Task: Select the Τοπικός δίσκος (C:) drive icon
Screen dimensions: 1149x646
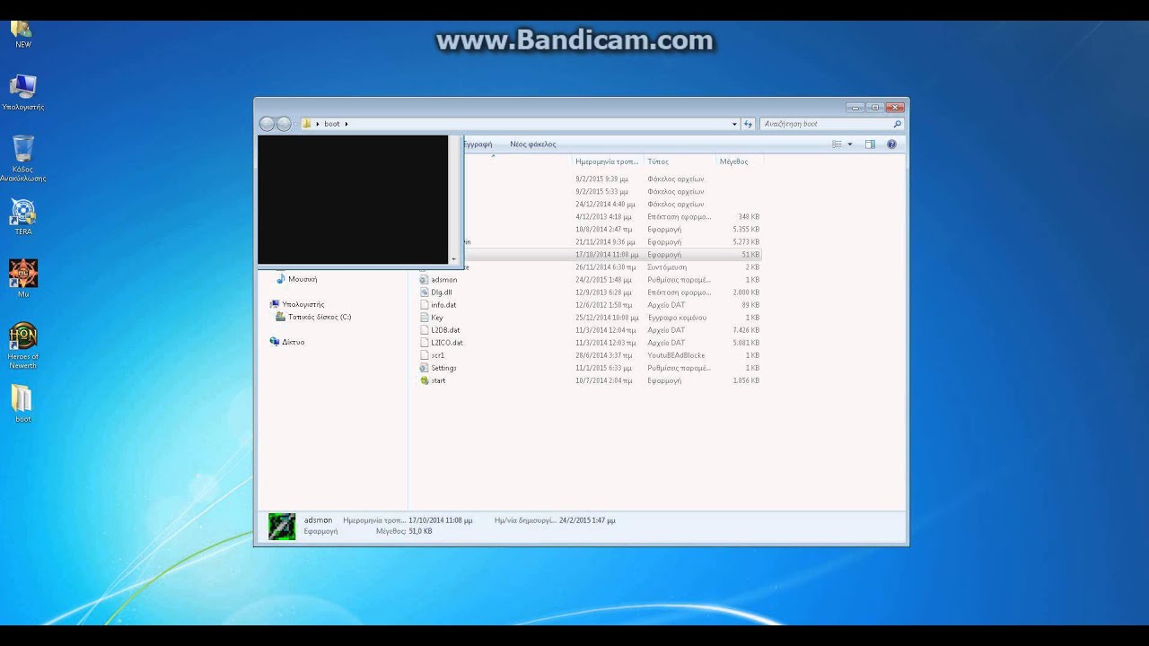Action: point(281,317)
